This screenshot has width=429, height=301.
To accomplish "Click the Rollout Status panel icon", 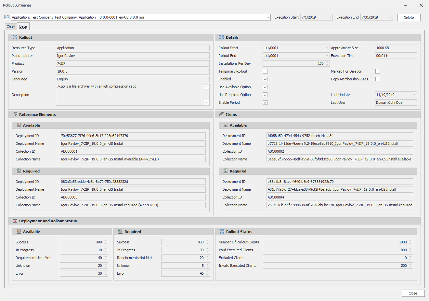I will click(222, 232).
